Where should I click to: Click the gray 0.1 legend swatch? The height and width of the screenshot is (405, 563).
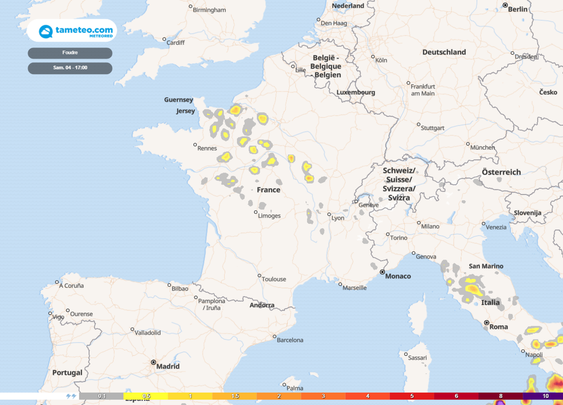[102, 396]
